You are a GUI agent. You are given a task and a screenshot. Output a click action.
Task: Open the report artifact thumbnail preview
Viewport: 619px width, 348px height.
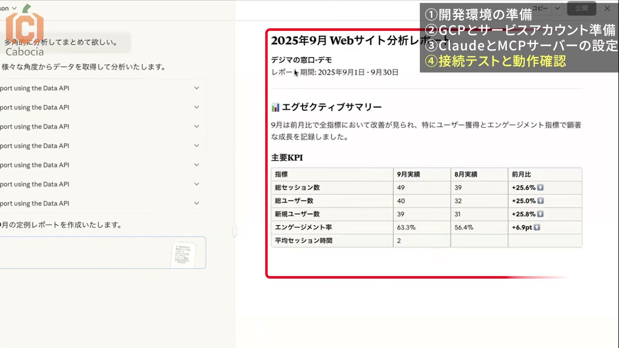[183, 255]
